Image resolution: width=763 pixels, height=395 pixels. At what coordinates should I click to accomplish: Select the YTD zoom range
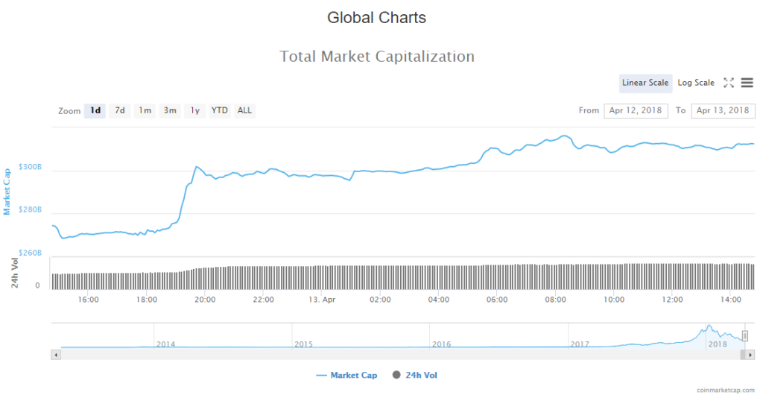(220, 110)
